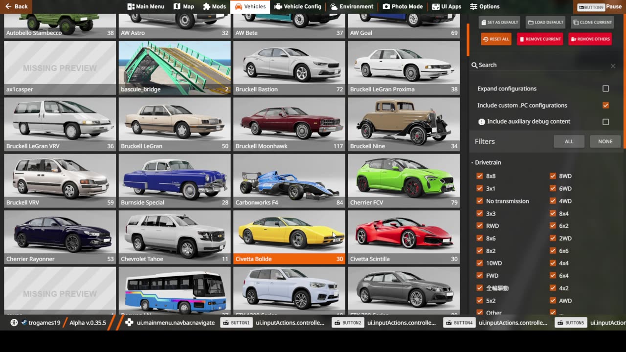Click Remove Others button
The width and height of the screenshot is (626, 352).
[x=590, y=39]
